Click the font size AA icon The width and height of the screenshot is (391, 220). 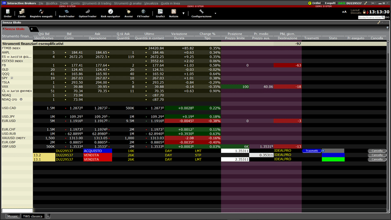(344, 12)
